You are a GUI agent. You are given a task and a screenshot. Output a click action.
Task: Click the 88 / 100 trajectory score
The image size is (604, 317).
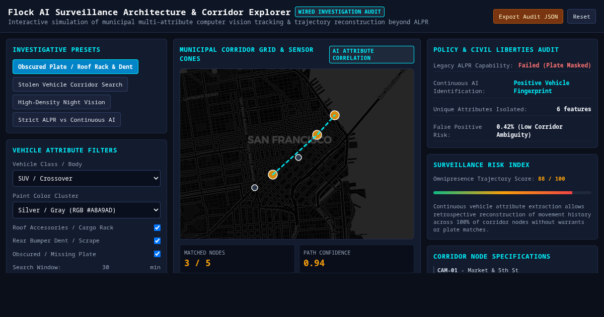pos(552,179)
